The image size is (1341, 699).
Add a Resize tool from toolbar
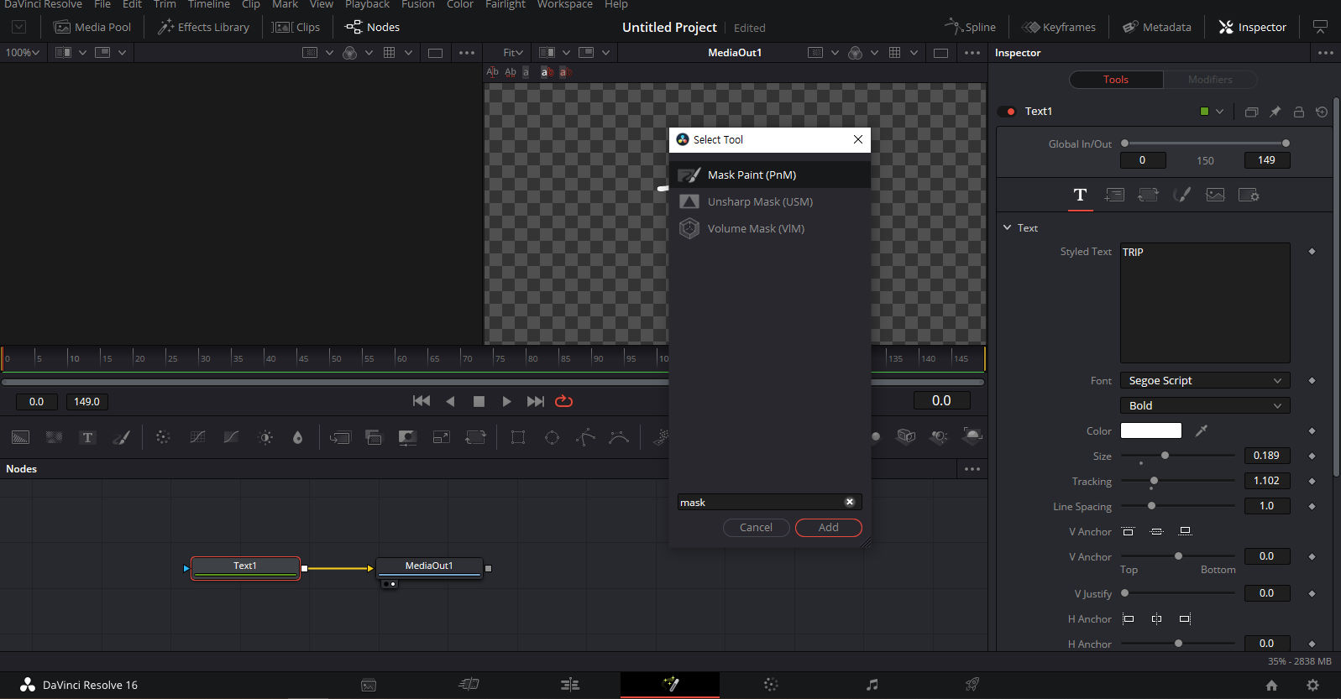tap(441, 437)
